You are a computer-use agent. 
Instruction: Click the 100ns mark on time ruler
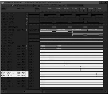click(x=59, y=9)
